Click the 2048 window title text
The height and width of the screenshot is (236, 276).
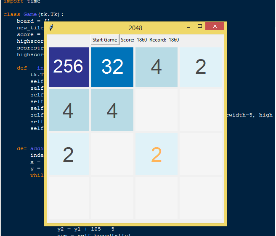(135, 28)
